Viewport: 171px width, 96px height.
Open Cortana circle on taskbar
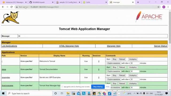[x=56, y=93]
